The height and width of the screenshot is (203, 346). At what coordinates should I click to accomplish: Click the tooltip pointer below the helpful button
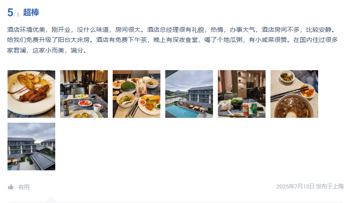[50, 199]
